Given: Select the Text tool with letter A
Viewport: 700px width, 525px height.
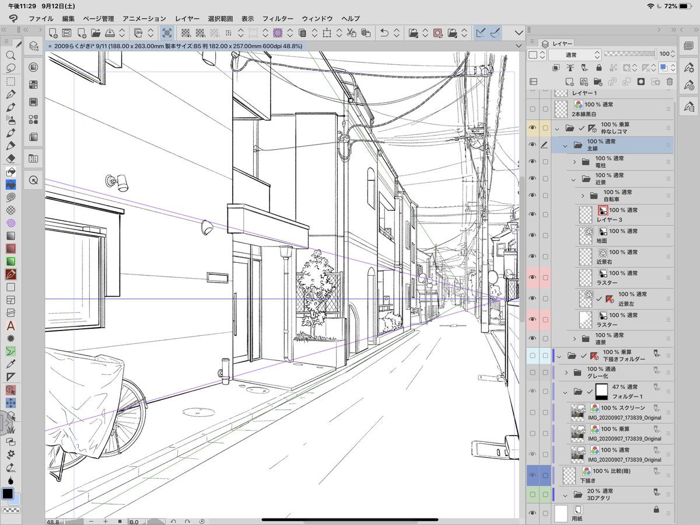Looking at the screenshot, I should [x=10, y=325].
